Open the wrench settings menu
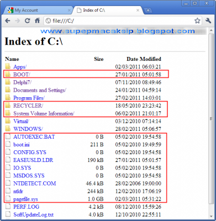The height and width of the screenshot is (221, 216). [208, 20]
